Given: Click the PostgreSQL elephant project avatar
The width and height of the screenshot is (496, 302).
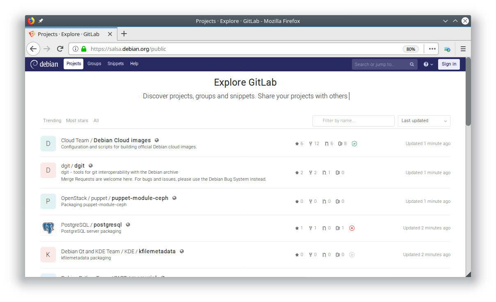Looking at the screenshot, I should (x=48, y=228).
